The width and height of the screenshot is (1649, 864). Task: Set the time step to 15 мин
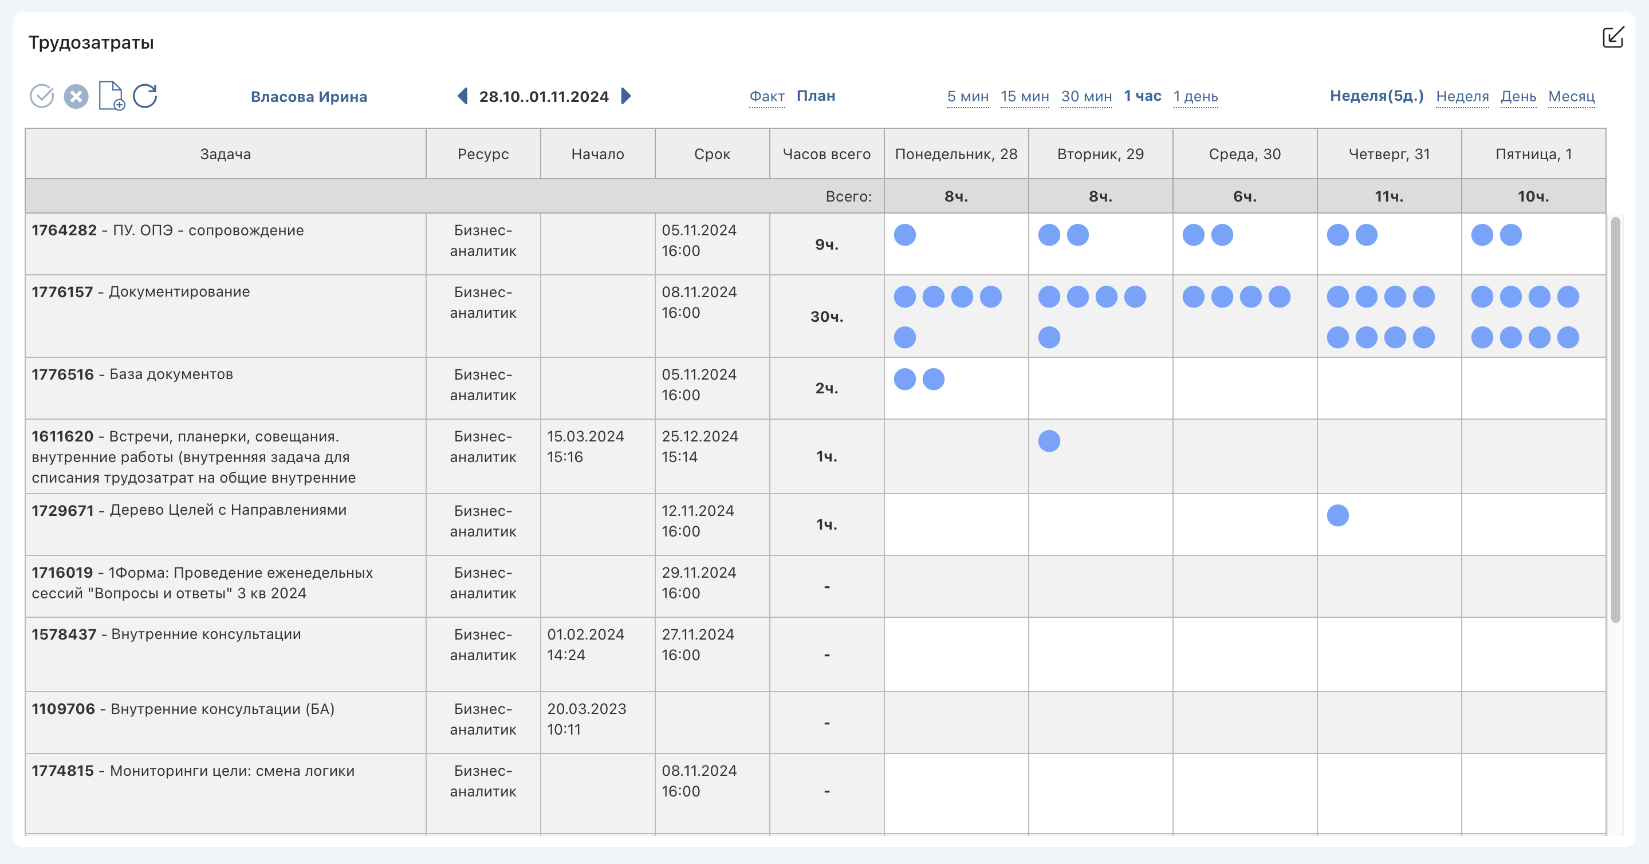1024,96
